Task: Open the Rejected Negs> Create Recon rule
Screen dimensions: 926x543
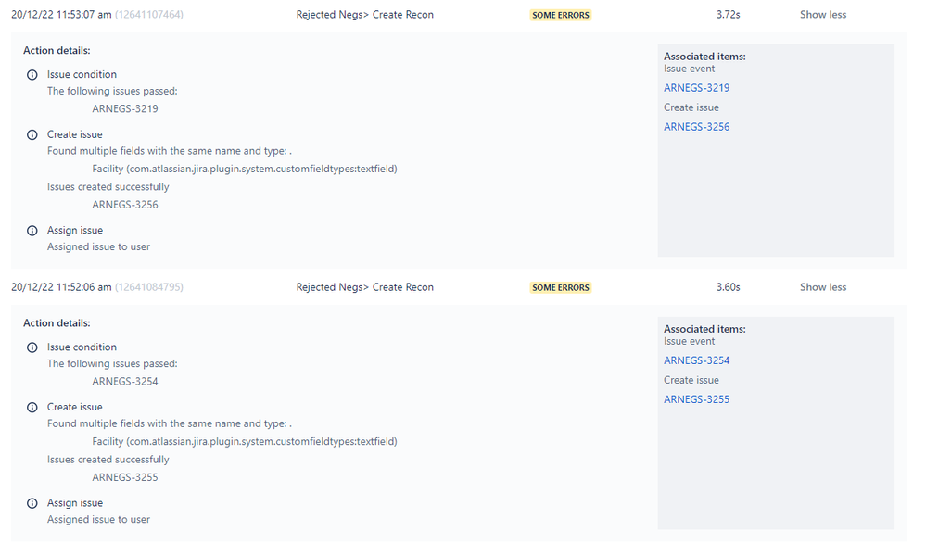Action: click(364, 14)
